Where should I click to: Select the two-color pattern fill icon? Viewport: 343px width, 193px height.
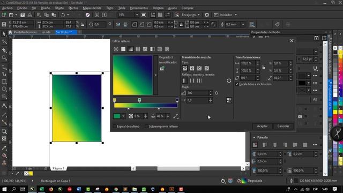152,49
